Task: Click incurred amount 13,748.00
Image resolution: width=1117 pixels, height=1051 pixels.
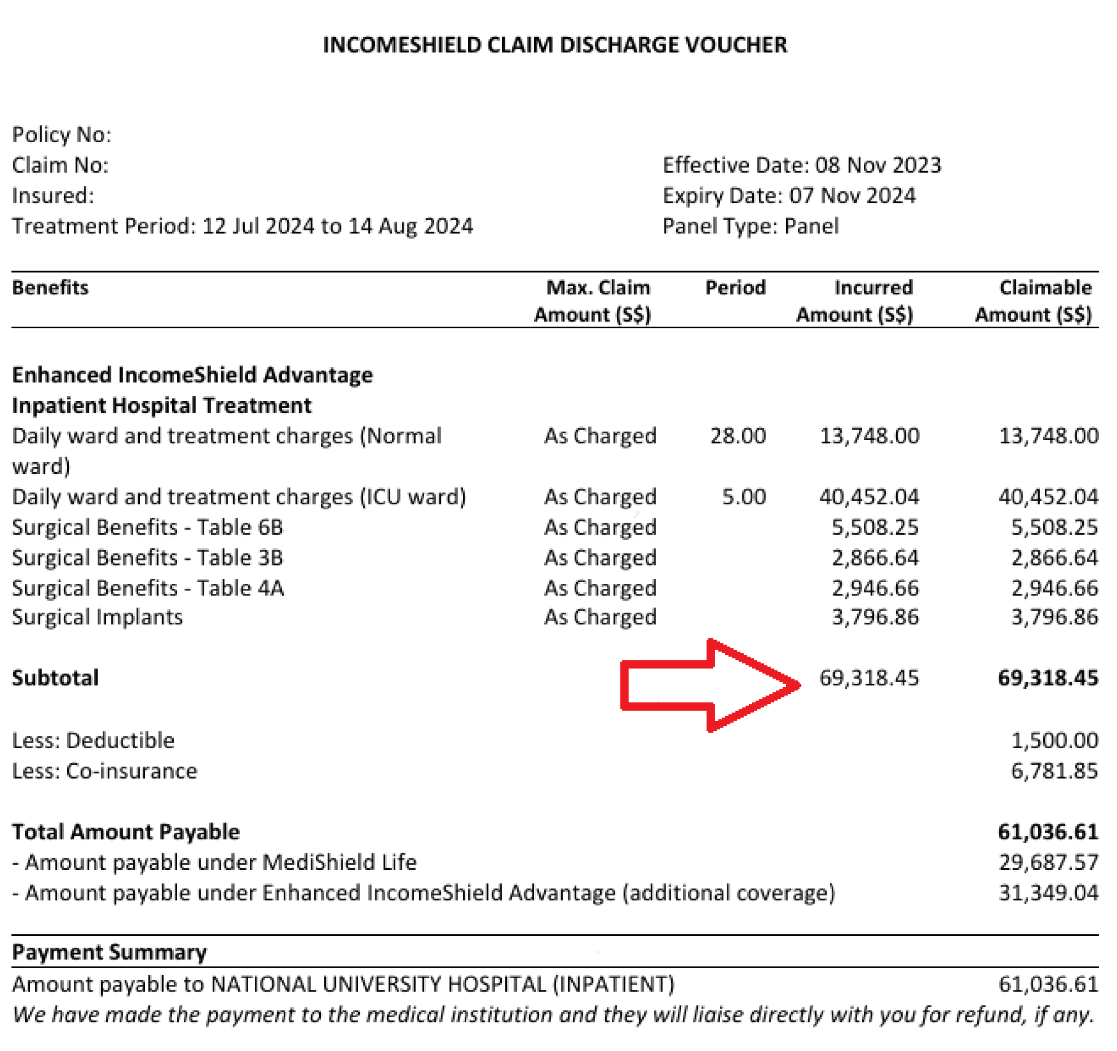Action: tap(869, 436)
